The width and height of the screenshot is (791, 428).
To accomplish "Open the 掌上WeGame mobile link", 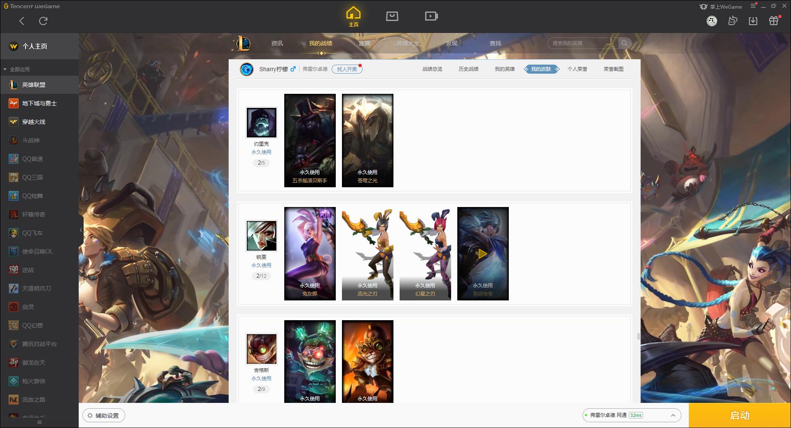I will tap(721, 7).
